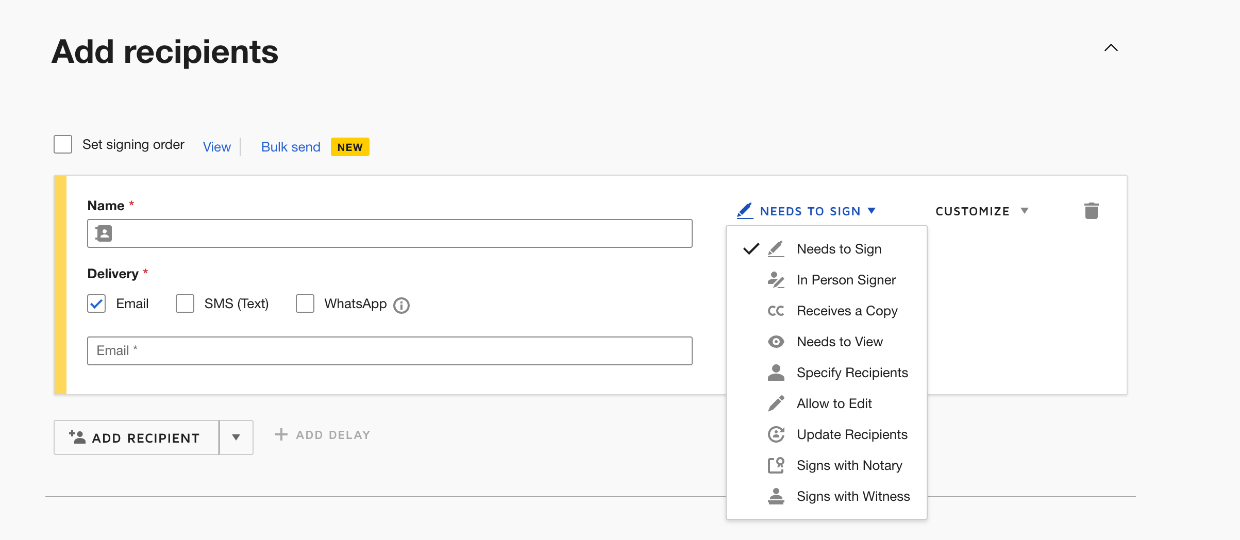Disable the Email delivery checkbox
The height and width of the screenshot is (540, 1240).
pyautogui.click(x=96, y=303)
